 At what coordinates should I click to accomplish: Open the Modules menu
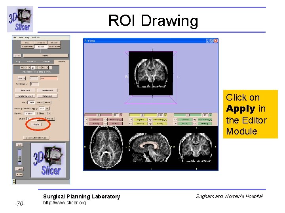coord(36,37)
